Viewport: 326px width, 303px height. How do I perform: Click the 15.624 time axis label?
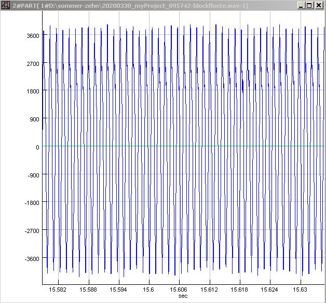point(269,290)
